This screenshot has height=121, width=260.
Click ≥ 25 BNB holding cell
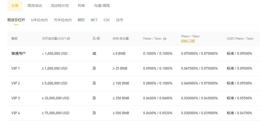pos(120,68)
